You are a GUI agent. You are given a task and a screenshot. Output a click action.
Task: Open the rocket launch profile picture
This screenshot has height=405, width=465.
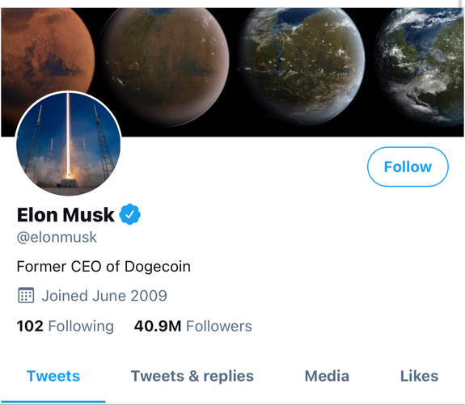coord(69,143)
